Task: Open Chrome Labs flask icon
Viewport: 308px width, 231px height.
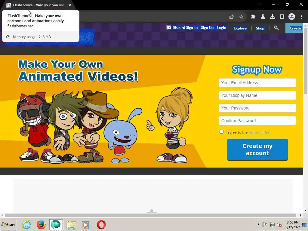Action: (263, 17)
